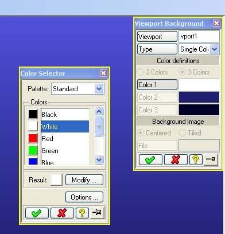The height and width of the screenshot is (234, 225).
Task: Click the Color 3 button
Action: [157, 110]
